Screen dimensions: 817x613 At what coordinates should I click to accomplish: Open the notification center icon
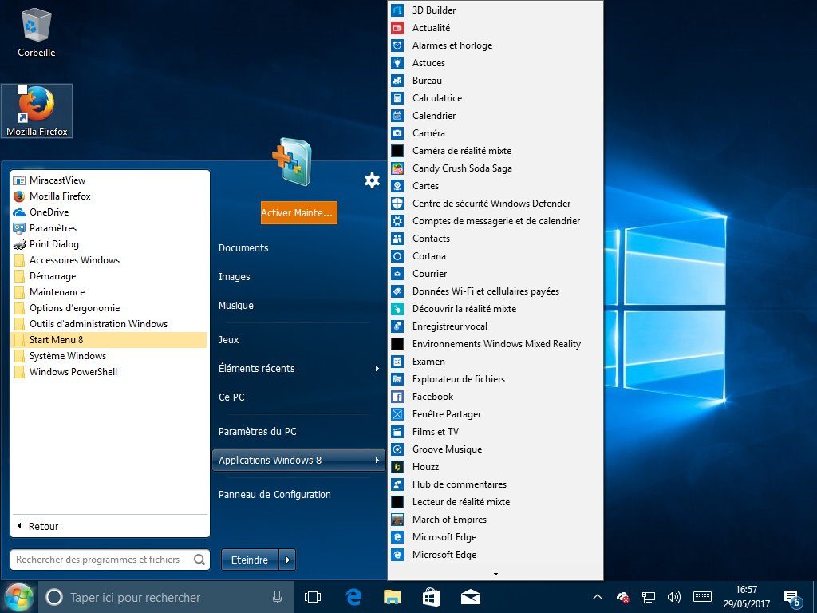click(x=792, y=598)
